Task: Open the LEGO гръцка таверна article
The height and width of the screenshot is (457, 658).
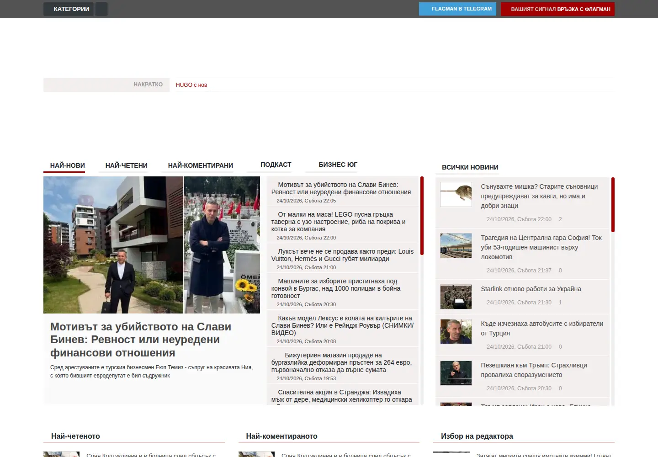Action: (338, 222)
